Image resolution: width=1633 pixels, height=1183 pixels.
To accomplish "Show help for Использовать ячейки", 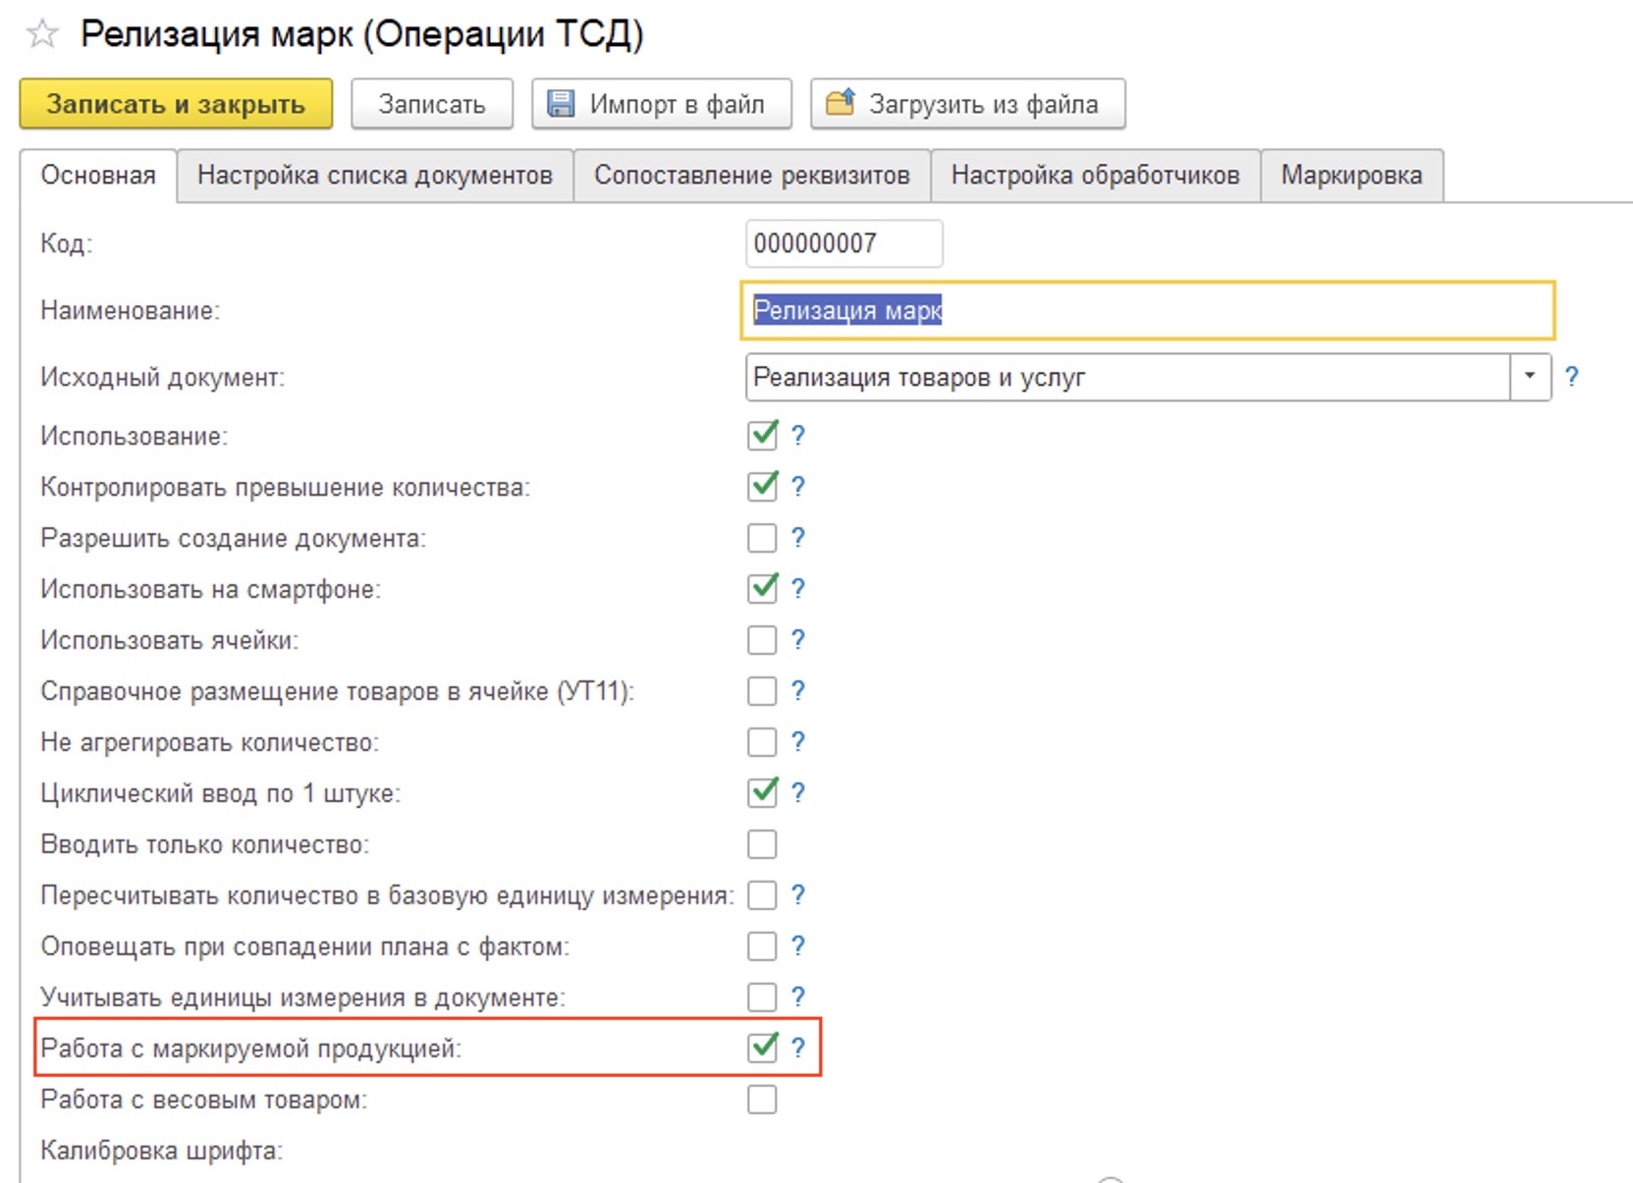I will click(798, 640).
